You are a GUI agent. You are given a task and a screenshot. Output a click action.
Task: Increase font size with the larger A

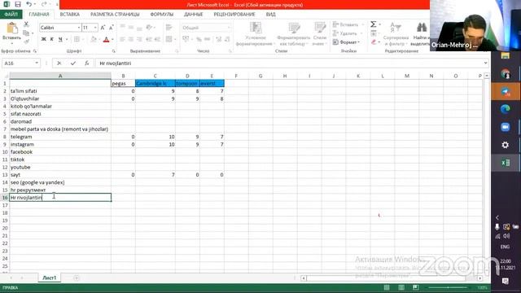(x=103, y=28)
